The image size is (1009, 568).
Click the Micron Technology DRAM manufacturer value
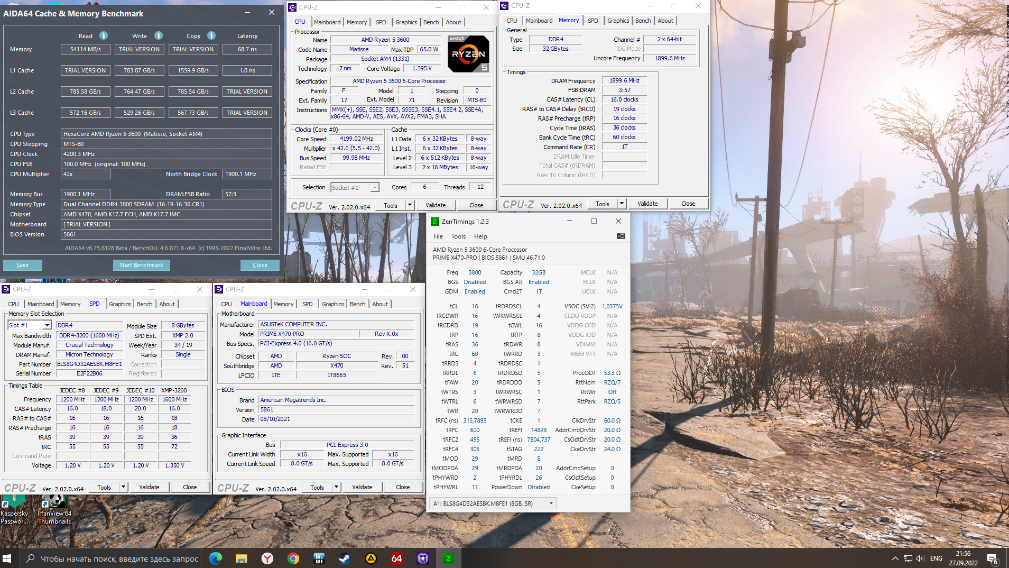click(89, 354)
